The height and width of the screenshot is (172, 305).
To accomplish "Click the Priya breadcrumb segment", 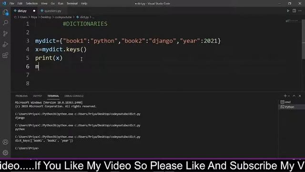I will 34,17.
